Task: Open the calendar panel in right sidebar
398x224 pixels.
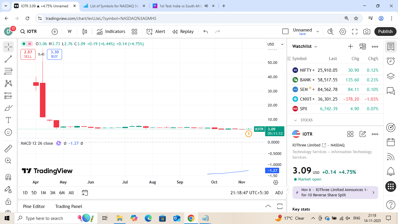Action: 391,142
